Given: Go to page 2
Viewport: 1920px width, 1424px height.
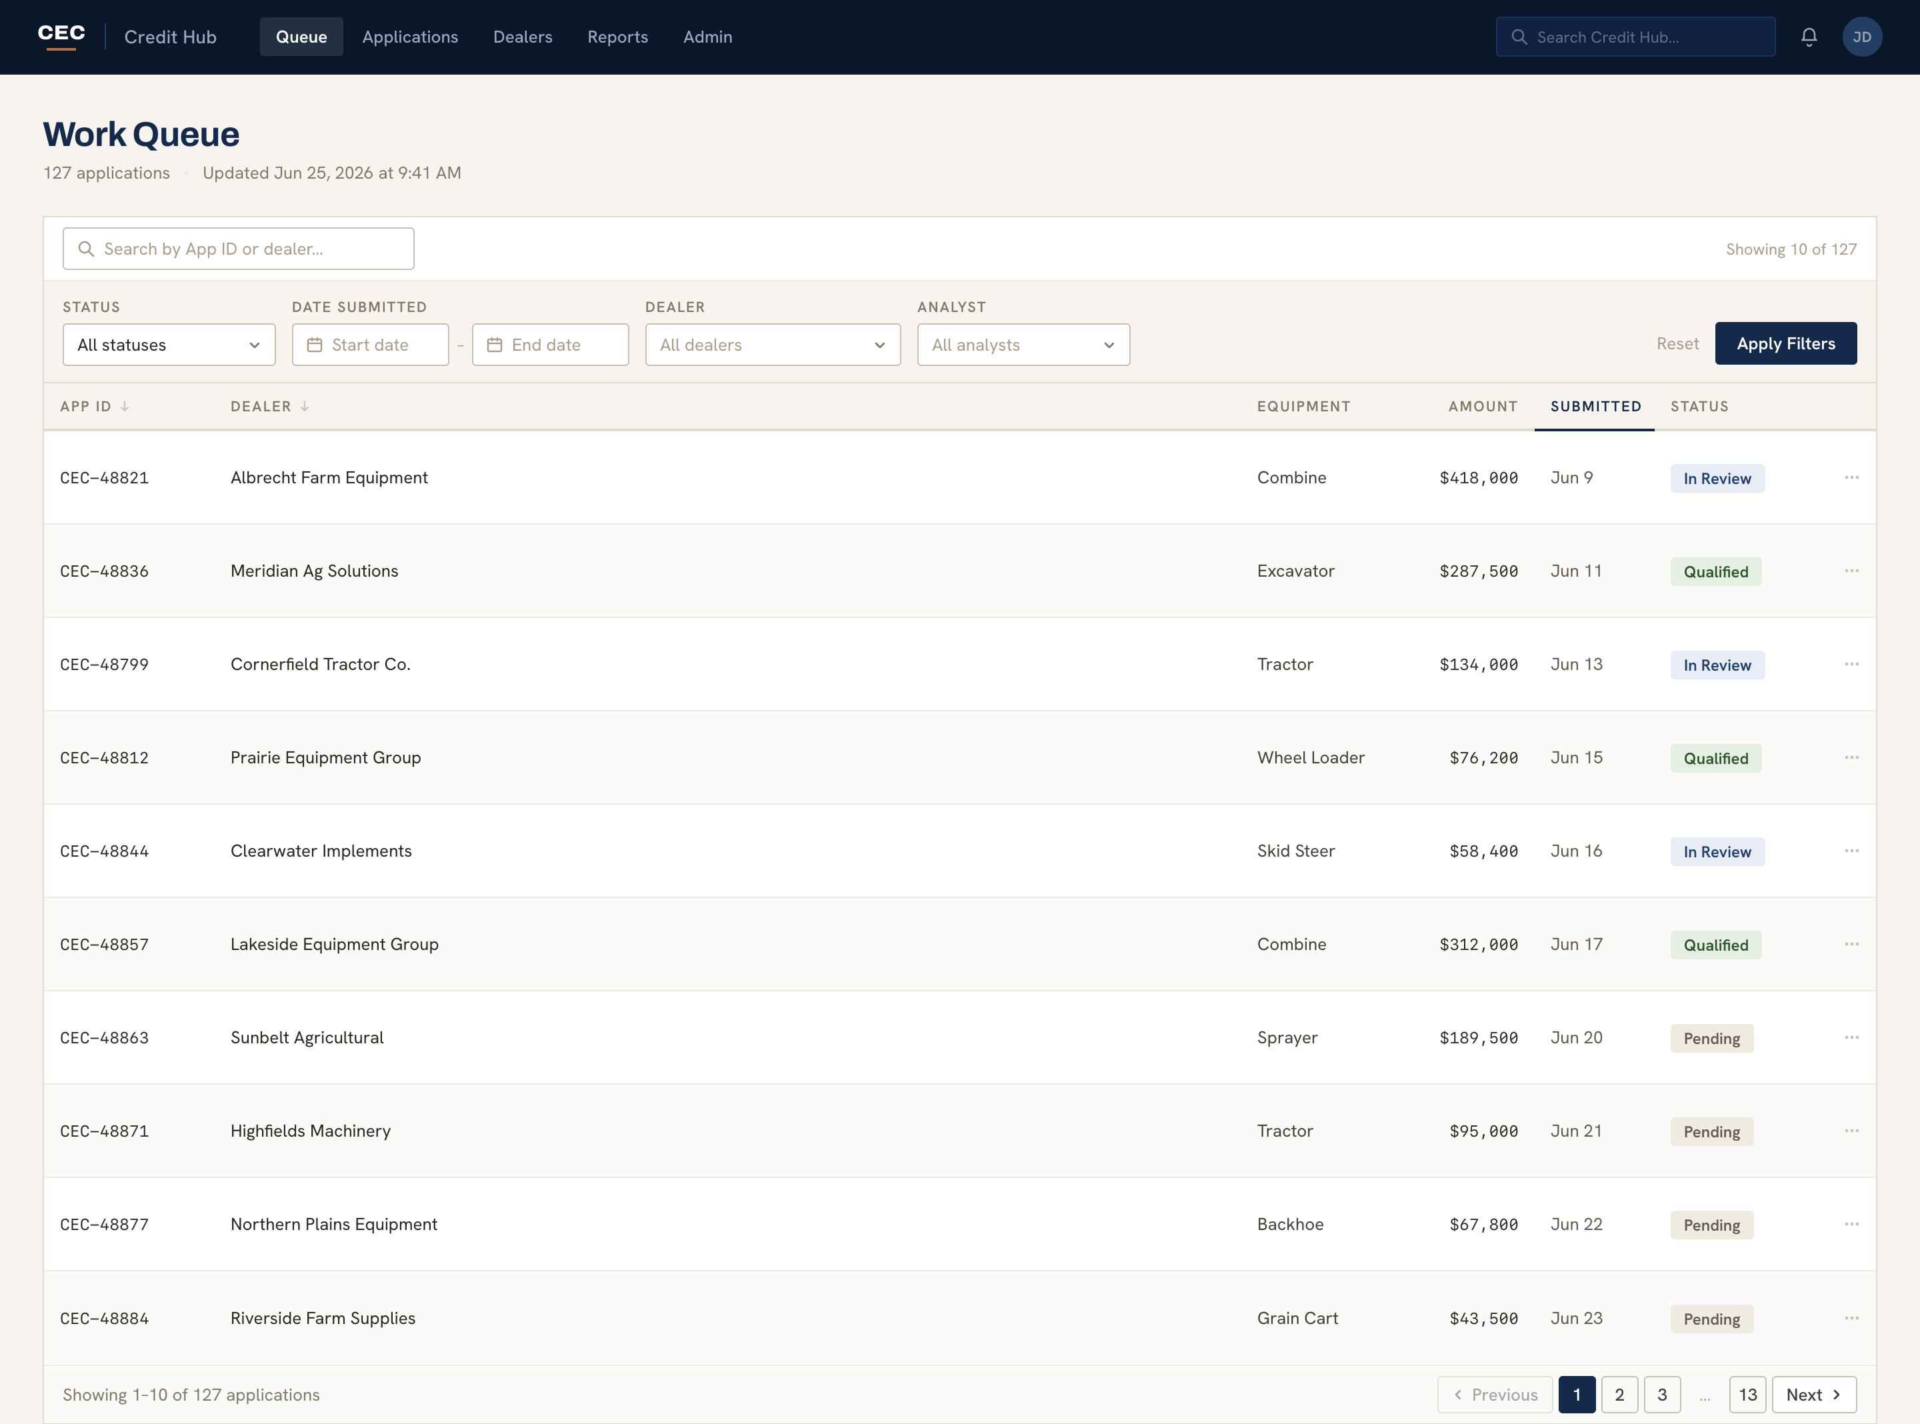Looking at the screenshot, I should click(x=1619, y=1395).
